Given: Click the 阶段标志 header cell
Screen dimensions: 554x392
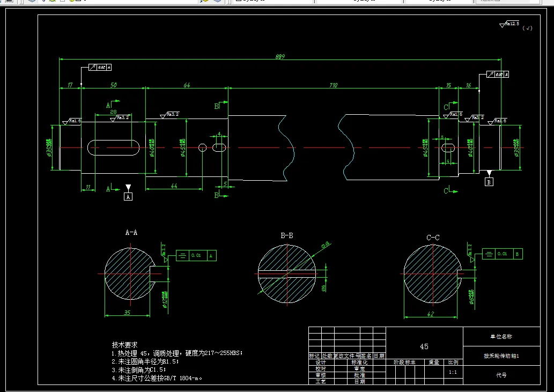Looking at the screenshot, I should click(405, 363).
